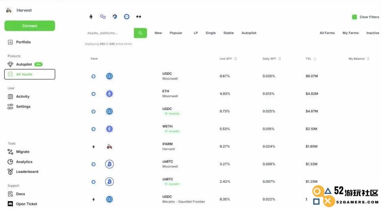Screen dimensions: 382x209
Task: Click the 2.42% Live APY value
Action: coord(225,182)
